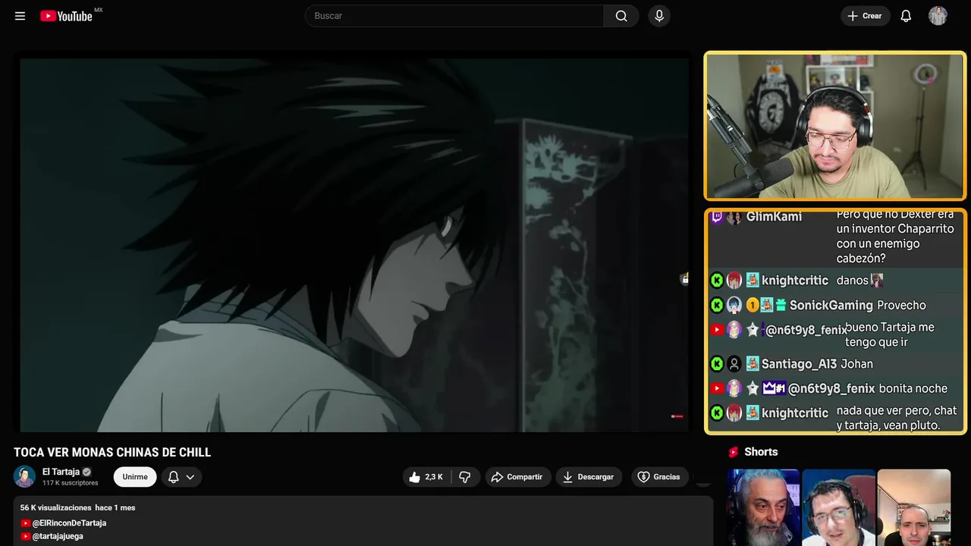971x546 pixels.
Task: Open the hamburger guide menu
Action: tap(20, 16)
